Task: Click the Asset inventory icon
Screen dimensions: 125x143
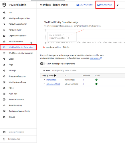Action: tap(4, 105)
